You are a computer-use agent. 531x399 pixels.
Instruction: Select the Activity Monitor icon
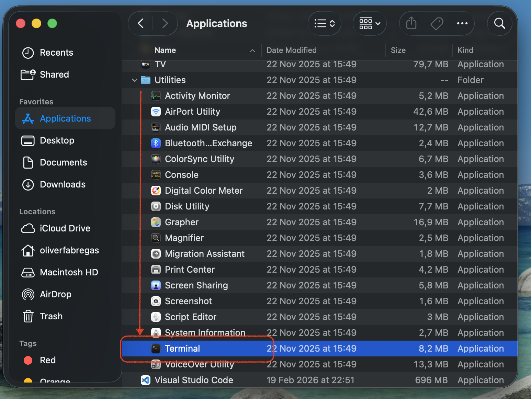[x=156, y=96]
